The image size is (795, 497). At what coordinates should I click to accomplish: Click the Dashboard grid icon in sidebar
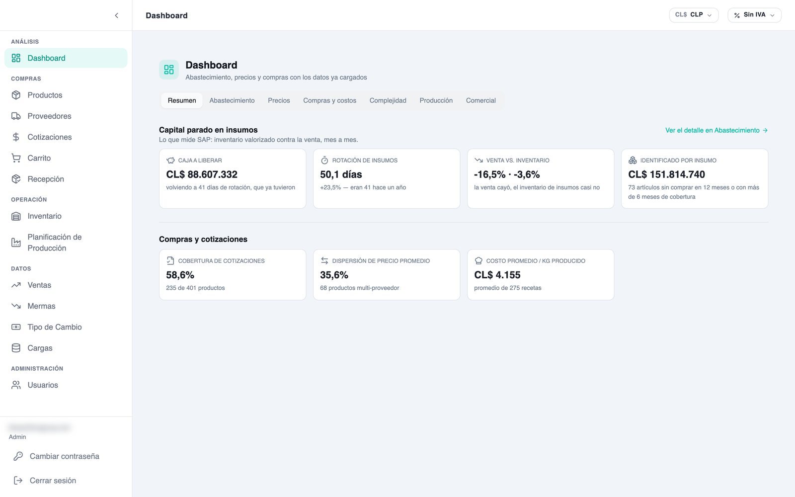tap(16, 58)
